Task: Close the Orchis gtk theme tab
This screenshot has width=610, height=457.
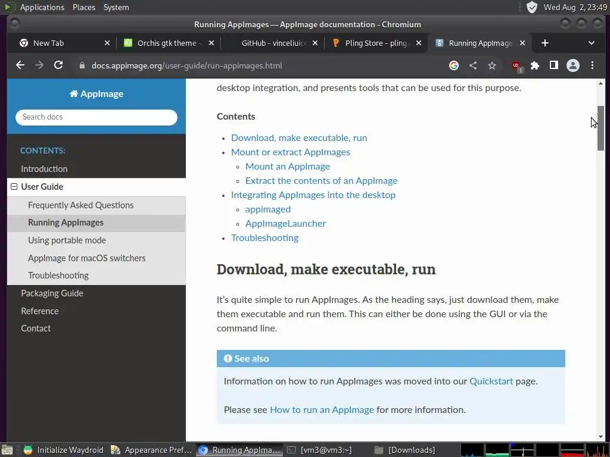Action: pos(211,43)
